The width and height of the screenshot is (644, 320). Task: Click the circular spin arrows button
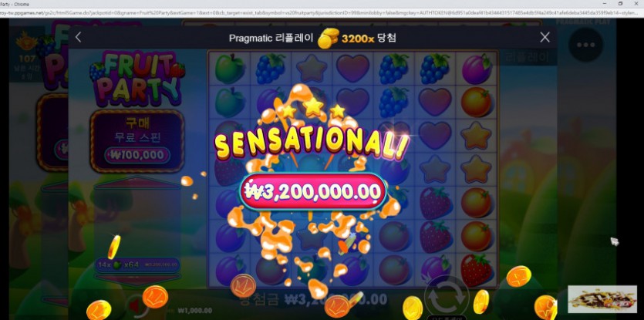click(447, 298)
